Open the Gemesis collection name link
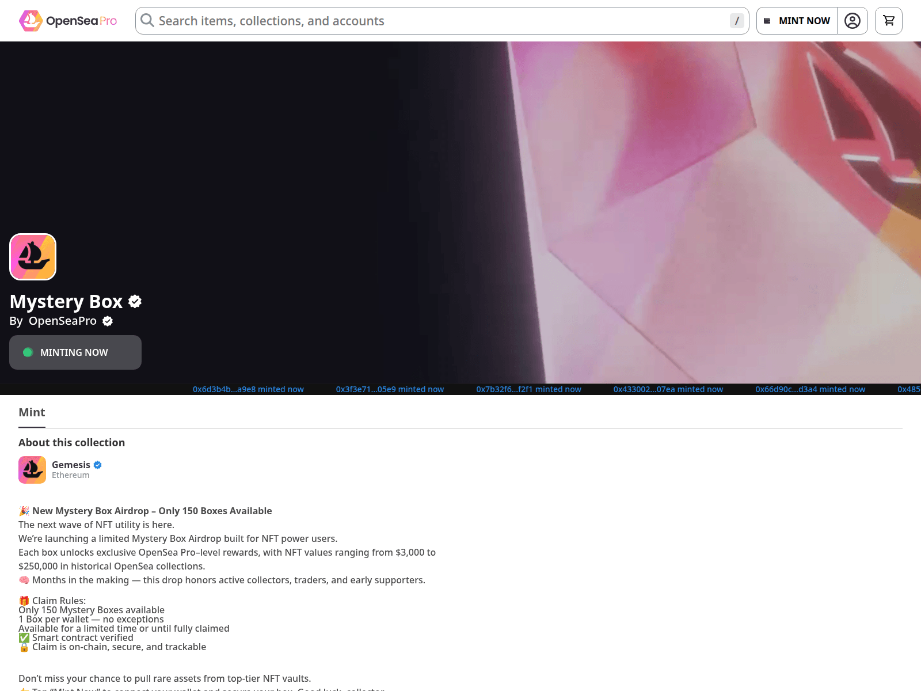This screenshot has width=921, height=691. coord(71,465)
